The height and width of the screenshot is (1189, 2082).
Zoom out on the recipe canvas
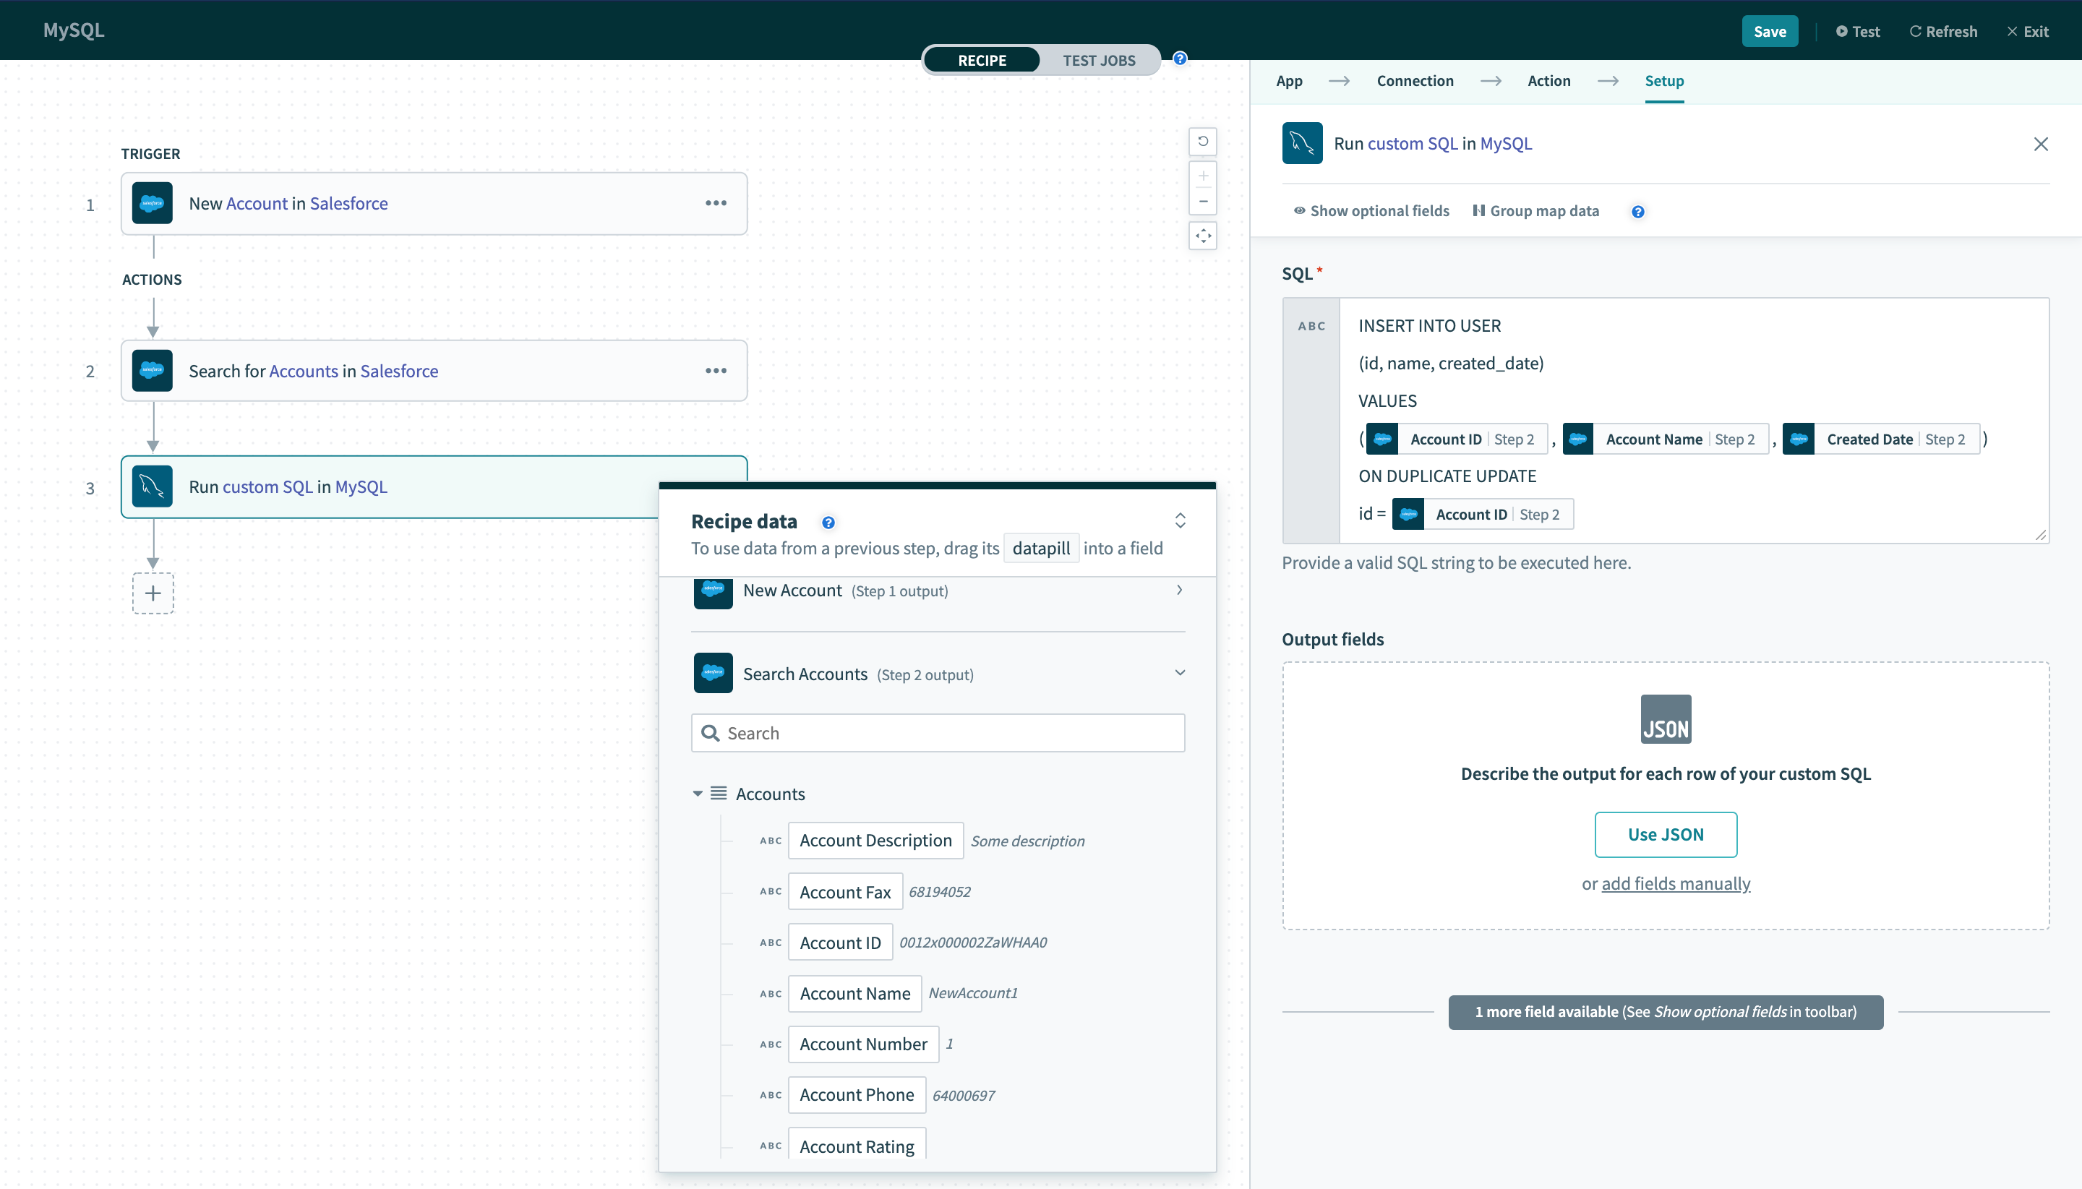coord(1202,202)
